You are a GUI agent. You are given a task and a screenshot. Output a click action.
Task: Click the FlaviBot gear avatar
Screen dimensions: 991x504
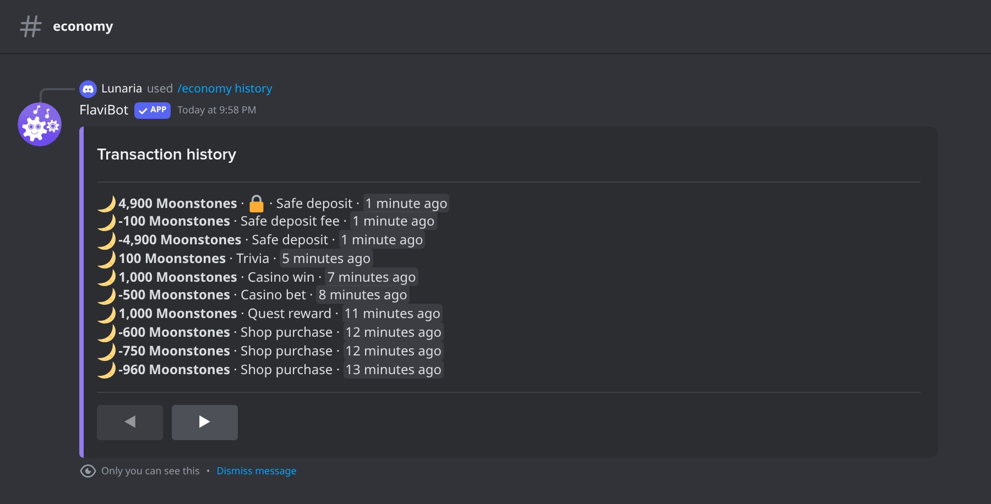point(40,124)
